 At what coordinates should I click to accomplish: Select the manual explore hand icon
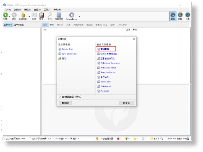click(x=23, y=15)
